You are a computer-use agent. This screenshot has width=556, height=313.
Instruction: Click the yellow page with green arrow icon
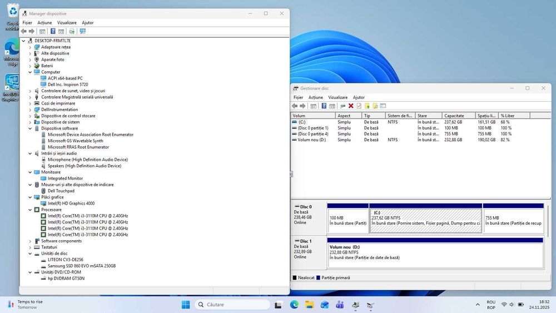[x=367, y=106]
